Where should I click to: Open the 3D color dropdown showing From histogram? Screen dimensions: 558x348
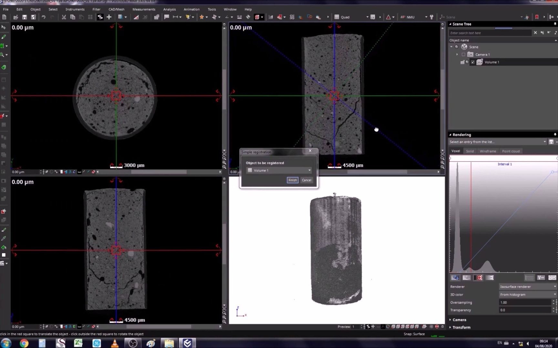[528, 295]
